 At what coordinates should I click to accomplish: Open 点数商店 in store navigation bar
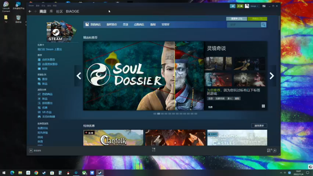tap(139, 25)
